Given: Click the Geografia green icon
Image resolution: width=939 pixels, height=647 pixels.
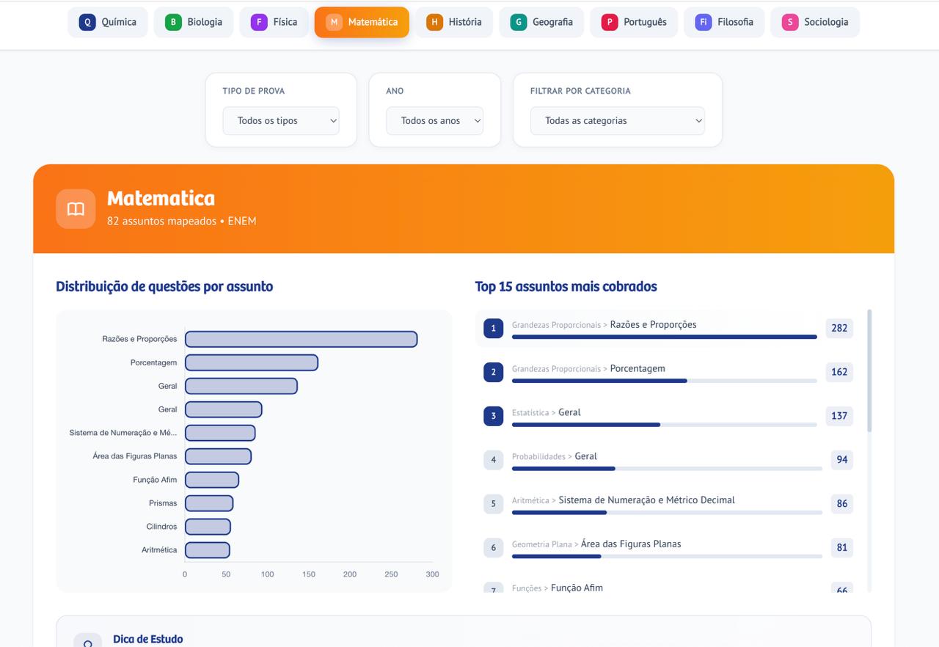Looking at the screenshot, I should point(518,22).
